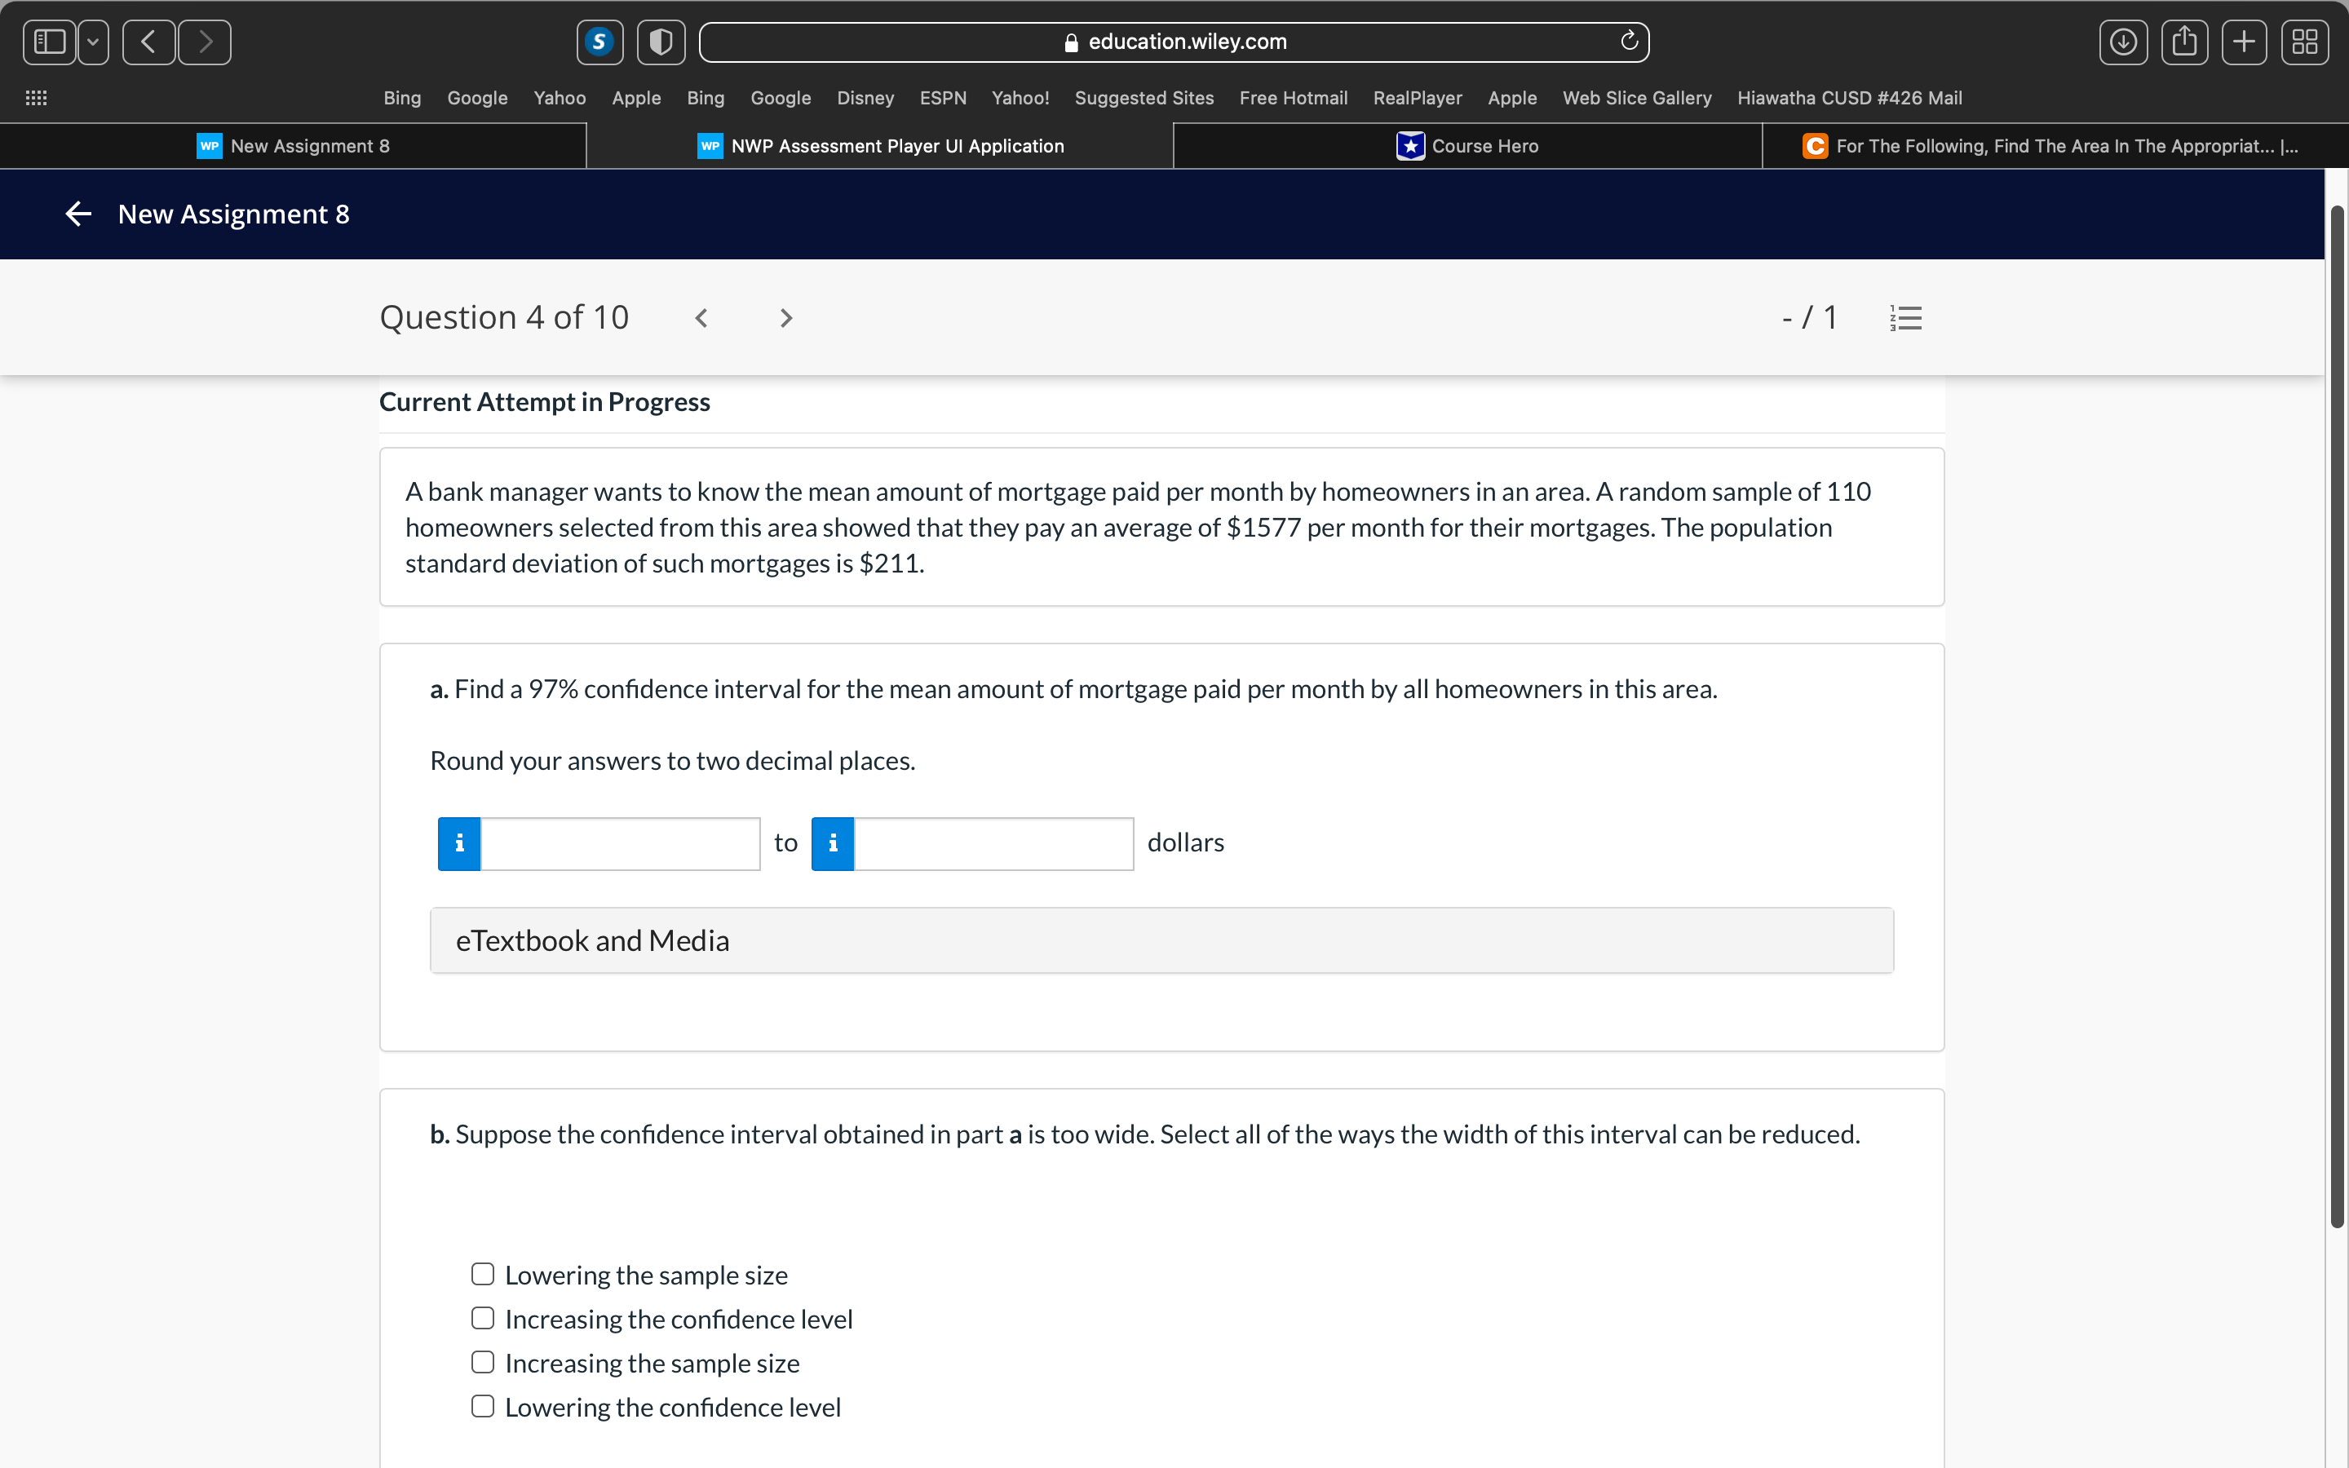Open sidebar options dropdown arrow
2349x1468 pixels.
pyautogui.click(x=93, y=42)
